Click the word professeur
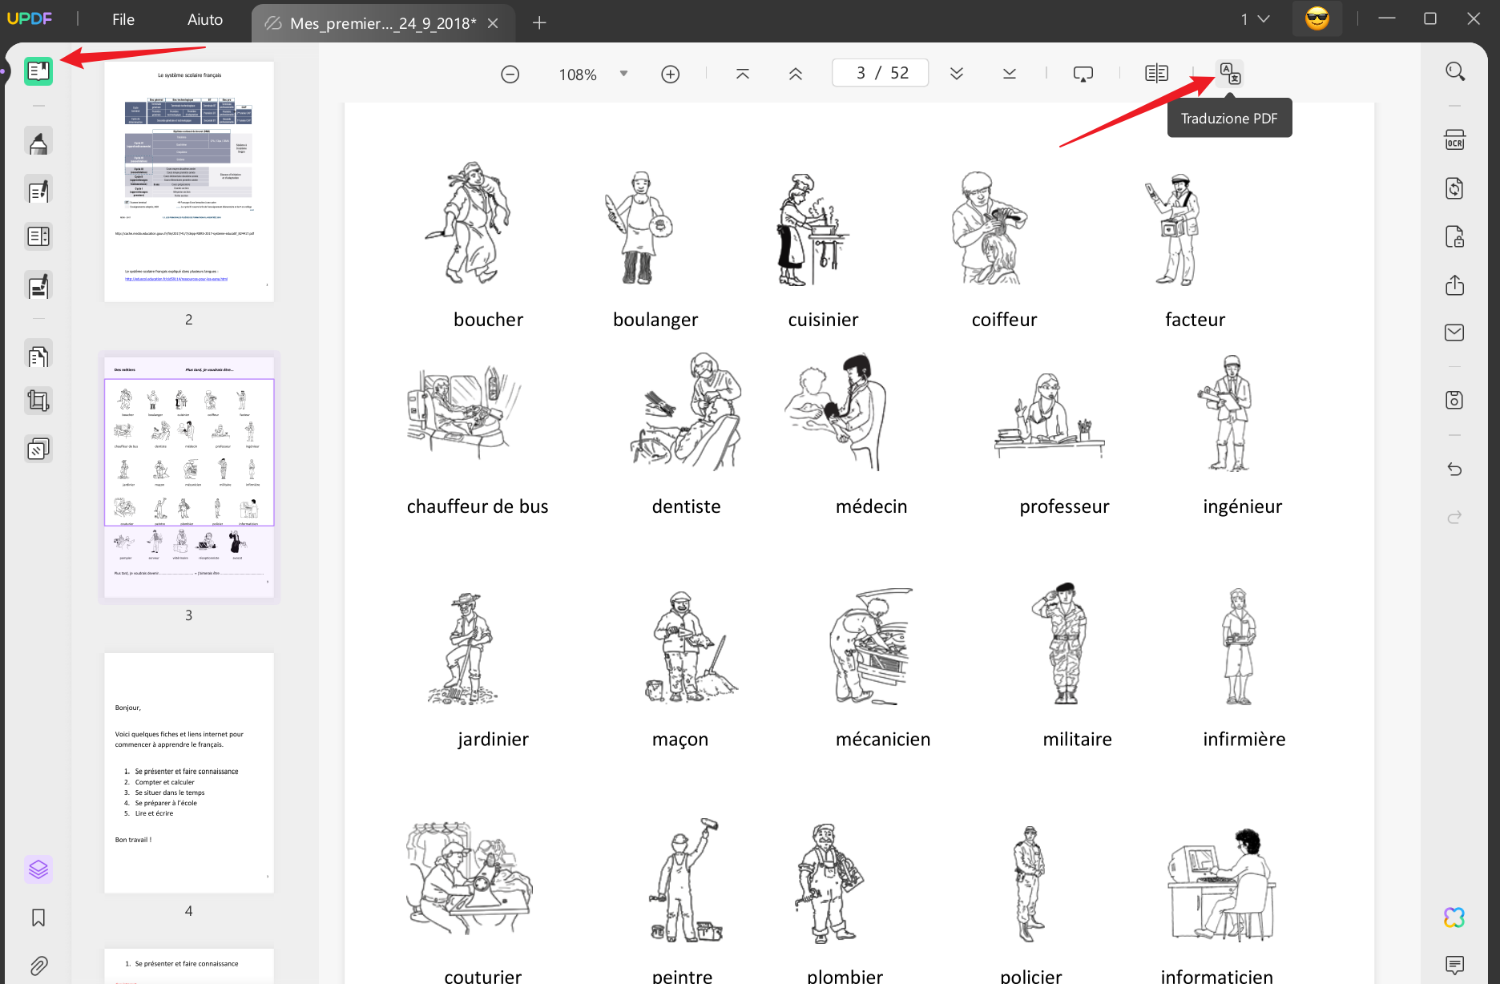1500x984 pixels. [1064, 506]
